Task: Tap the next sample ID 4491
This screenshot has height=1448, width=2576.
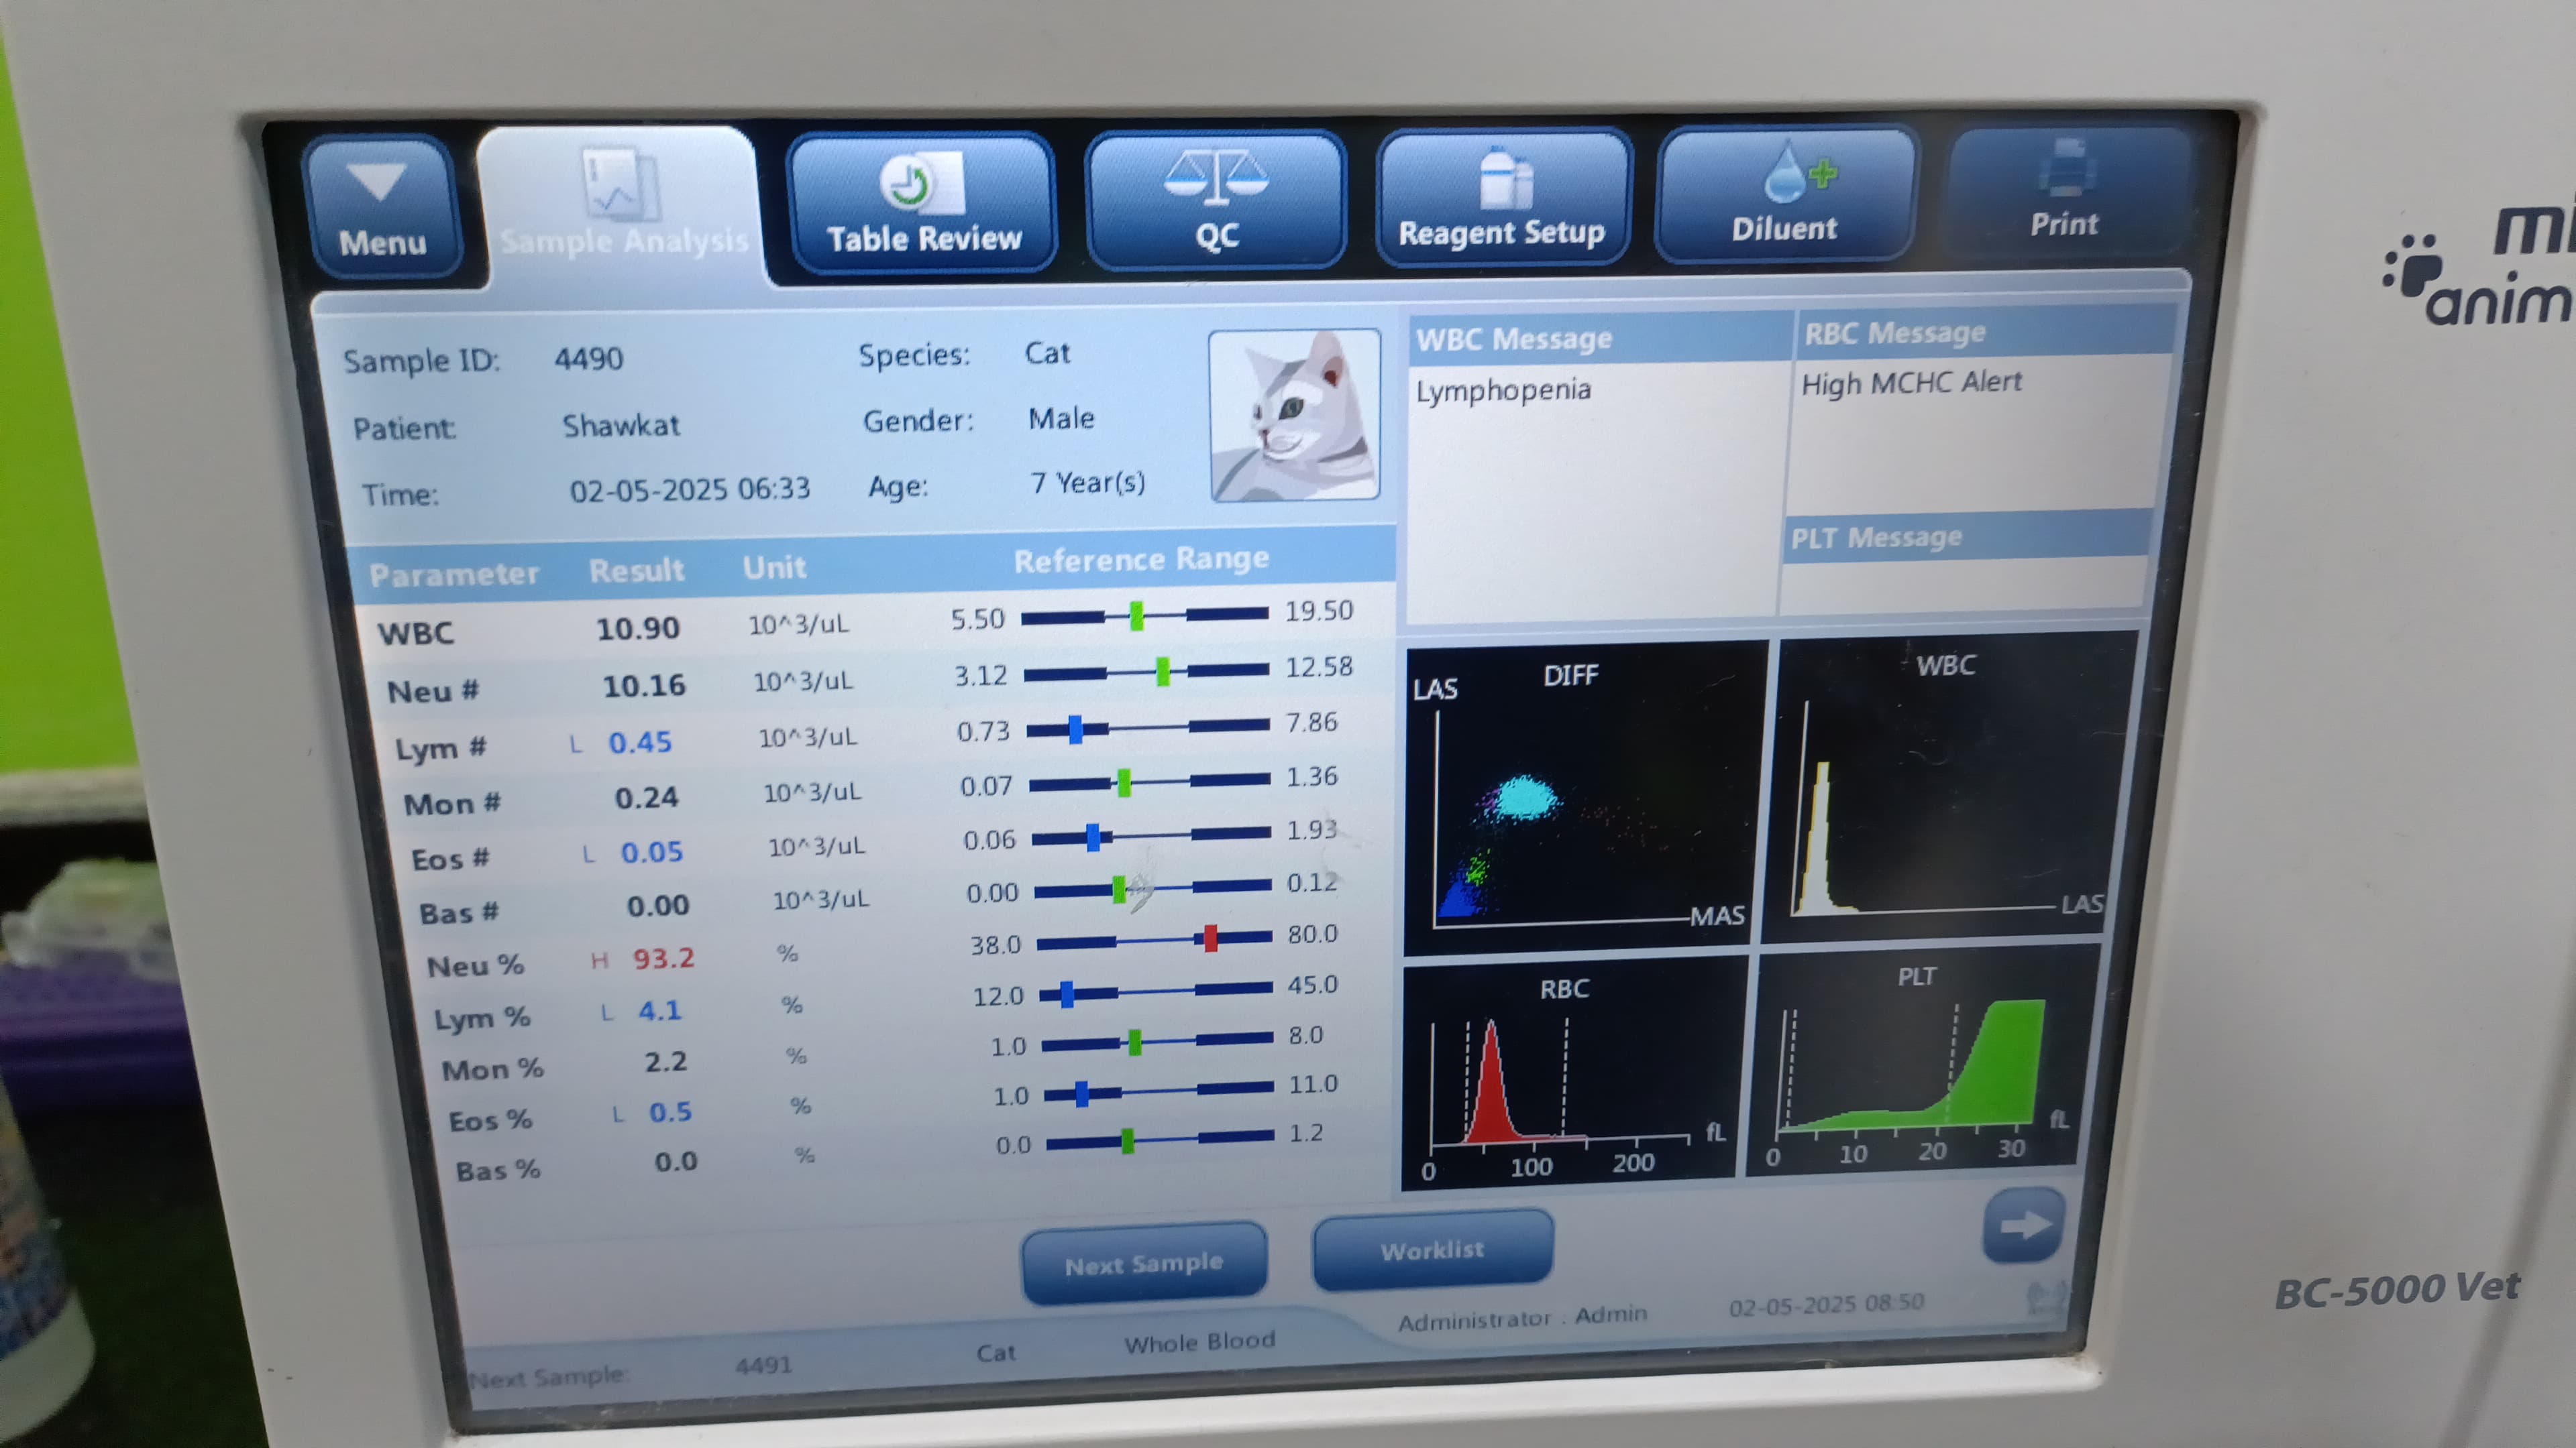Action: pos(763,1364)
